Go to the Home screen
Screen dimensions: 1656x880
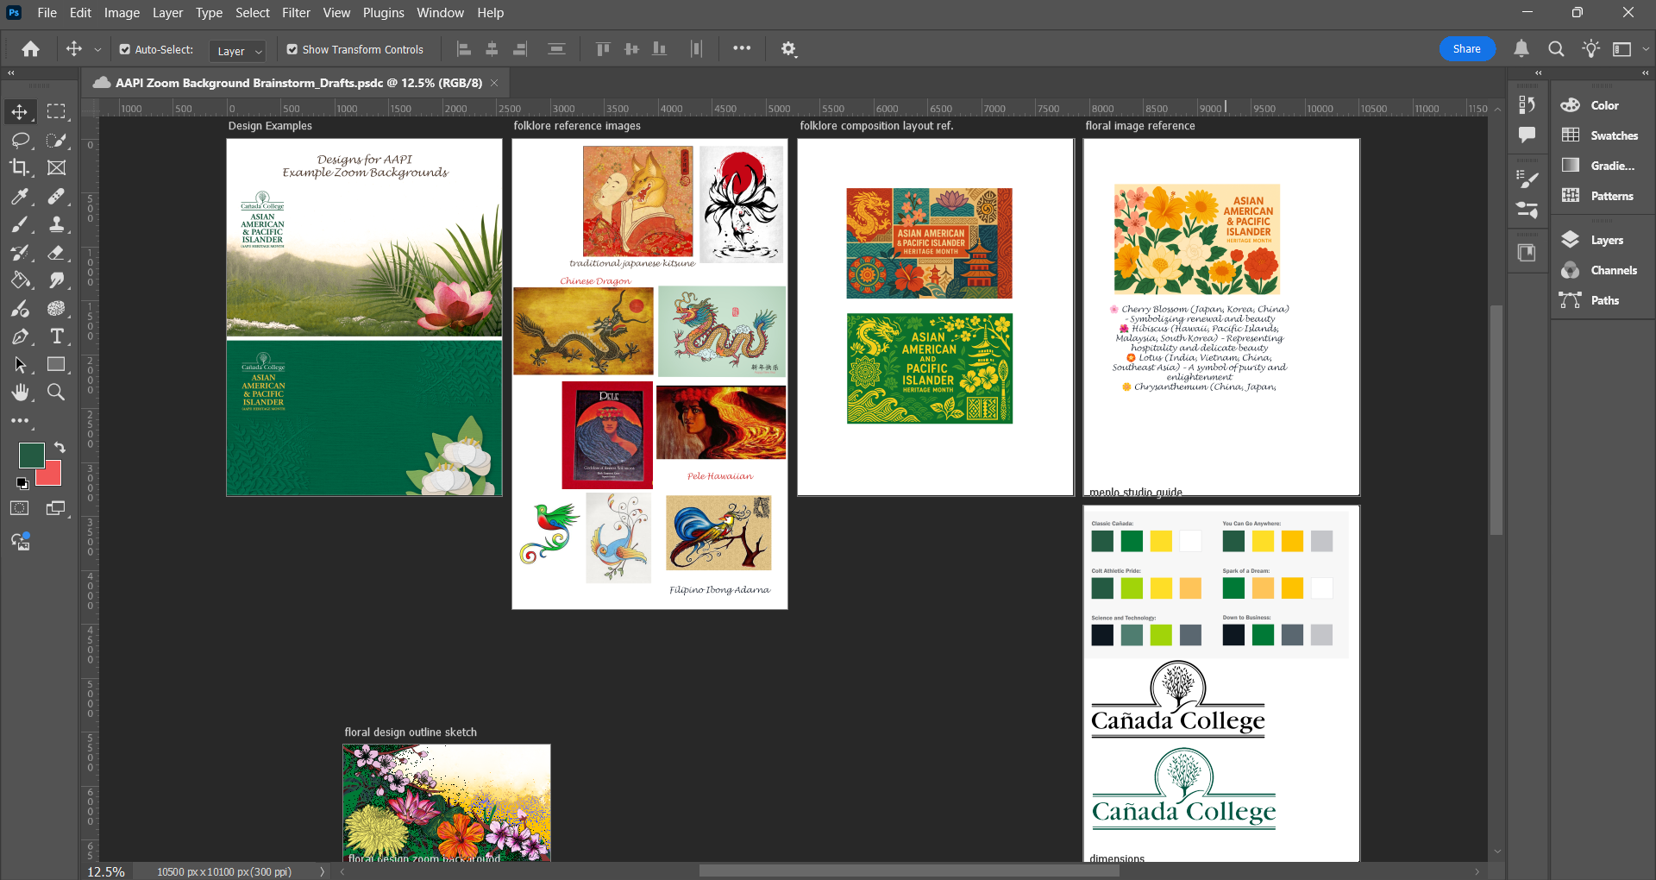[30, 49]
